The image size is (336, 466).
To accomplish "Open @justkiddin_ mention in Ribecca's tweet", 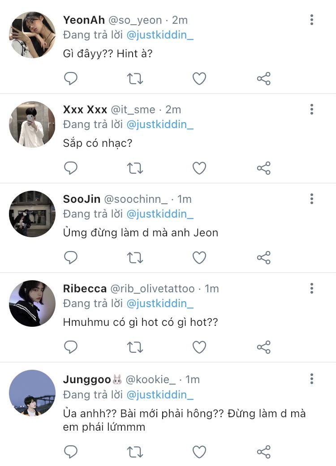I will (160, 304).
